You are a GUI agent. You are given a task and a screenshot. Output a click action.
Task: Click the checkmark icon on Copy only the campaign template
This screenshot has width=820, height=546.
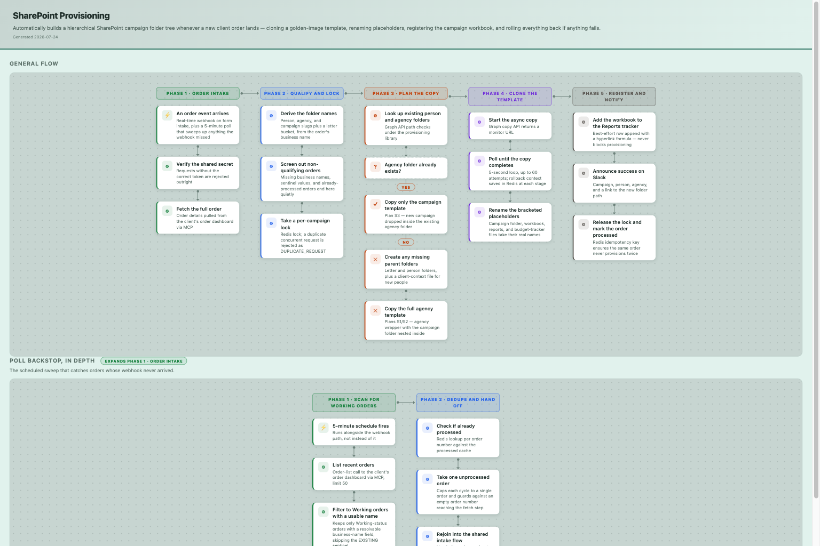(375, 204)
